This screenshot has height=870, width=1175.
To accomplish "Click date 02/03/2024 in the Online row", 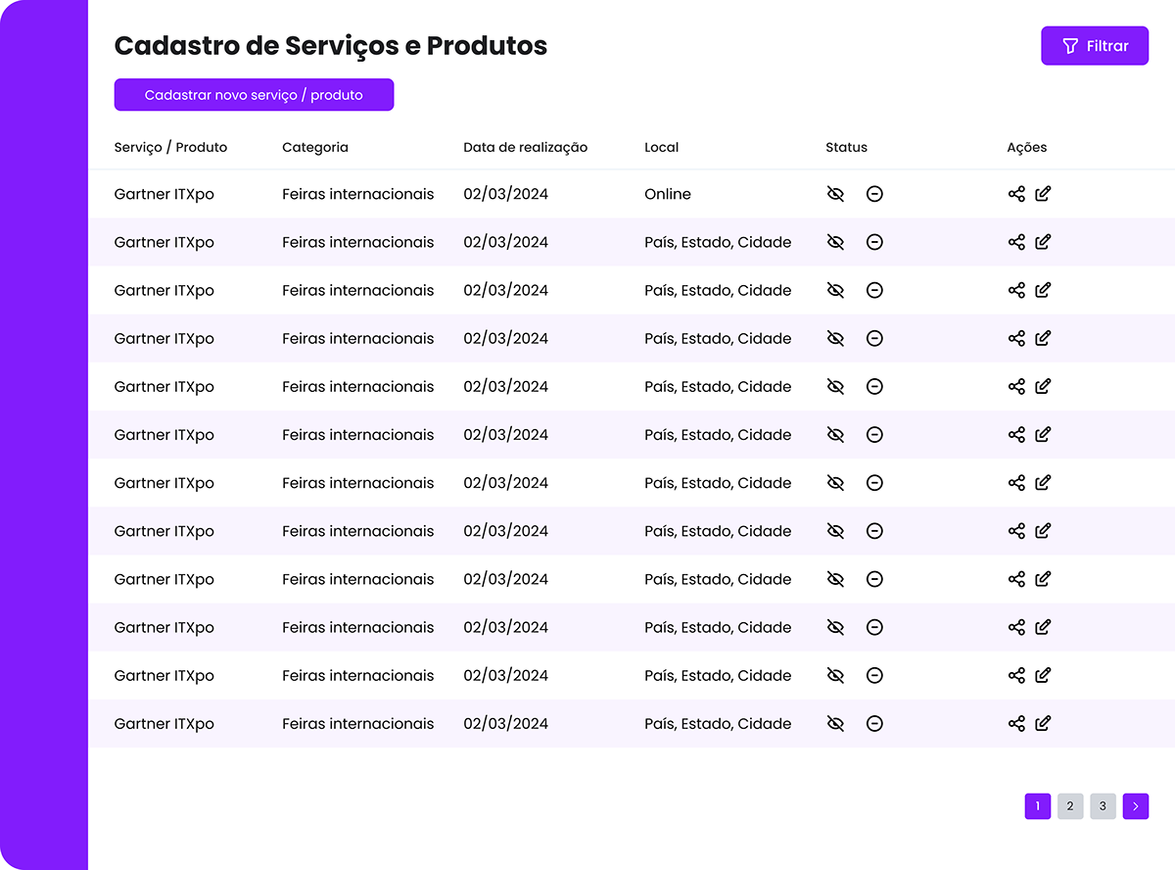I will [x=506, y=194].
